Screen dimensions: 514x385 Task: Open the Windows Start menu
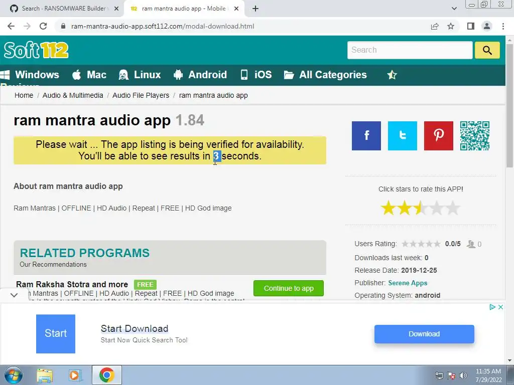tap(13, 375)
